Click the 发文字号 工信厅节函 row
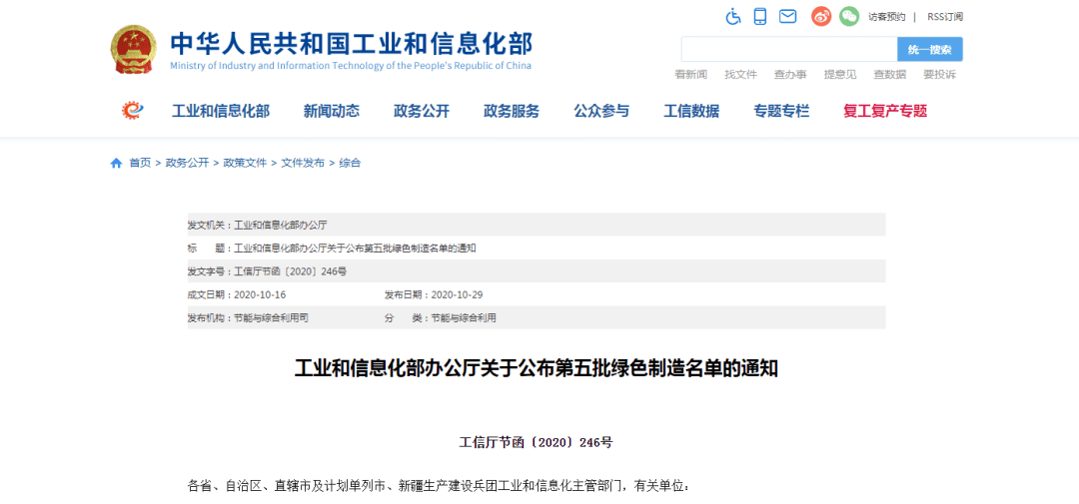 (537, 271)
